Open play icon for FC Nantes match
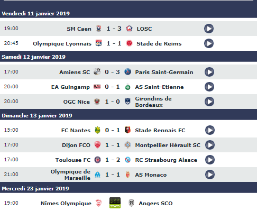The image size is (257, 211). [210, 130]
